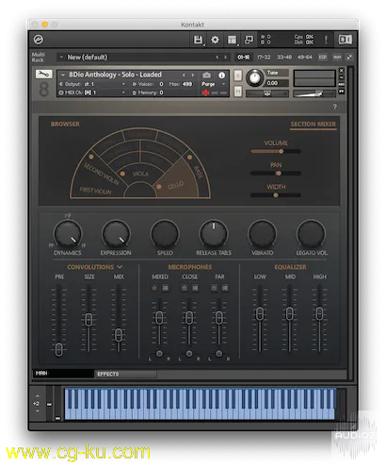Click the section PAN slider handle
Image resolution: width=386 pixels, height=468 pixels.
coord(279,173)
